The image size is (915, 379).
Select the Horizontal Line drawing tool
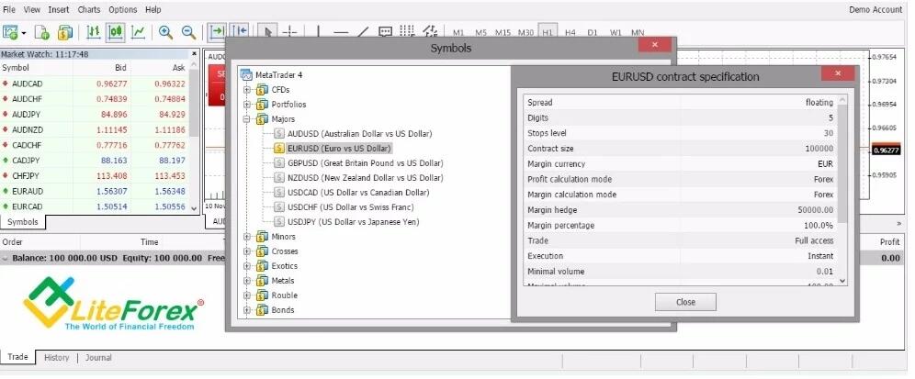(x=341, y=32)
